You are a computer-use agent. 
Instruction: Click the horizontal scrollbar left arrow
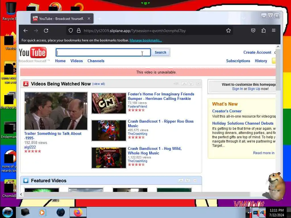coord(21,194)
